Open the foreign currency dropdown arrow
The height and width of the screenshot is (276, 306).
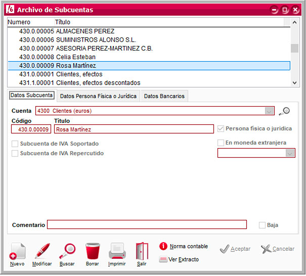point(290,153)
